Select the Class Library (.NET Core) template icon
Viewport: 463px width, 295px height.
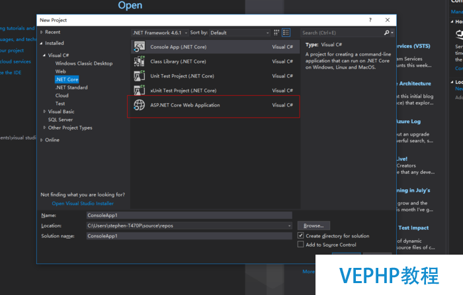pos(140,62)
